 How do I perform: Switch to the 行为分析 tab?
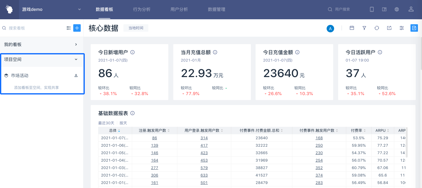coord(142,9)
